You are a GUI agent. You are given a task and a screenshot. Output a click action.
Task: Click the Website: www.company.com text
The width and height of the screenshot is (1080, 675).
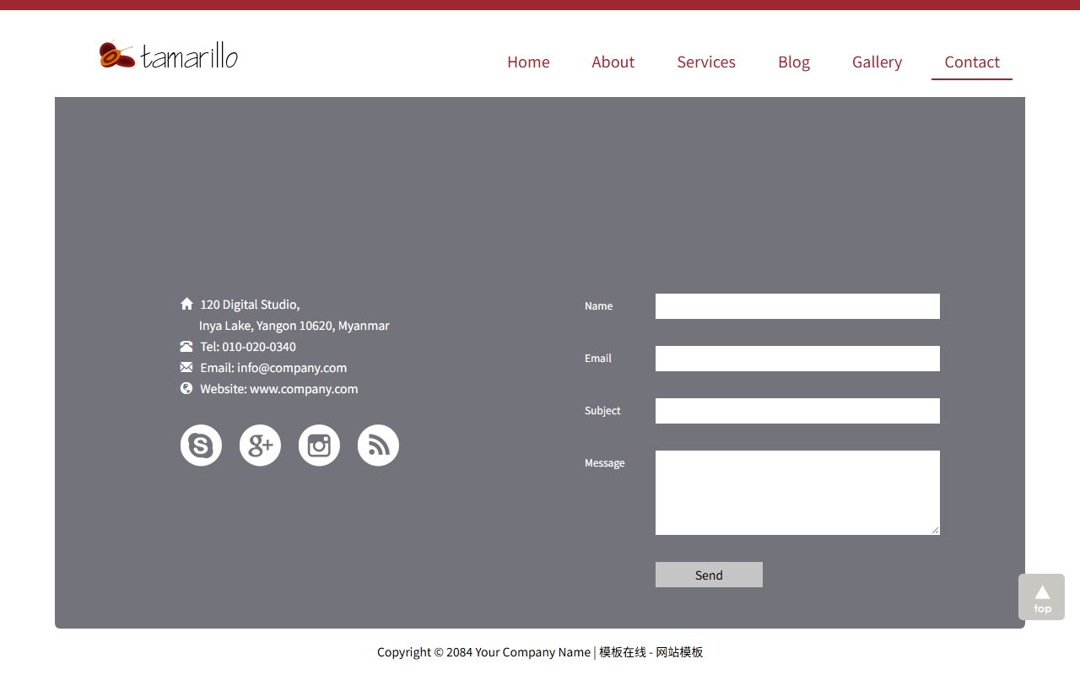279,388
